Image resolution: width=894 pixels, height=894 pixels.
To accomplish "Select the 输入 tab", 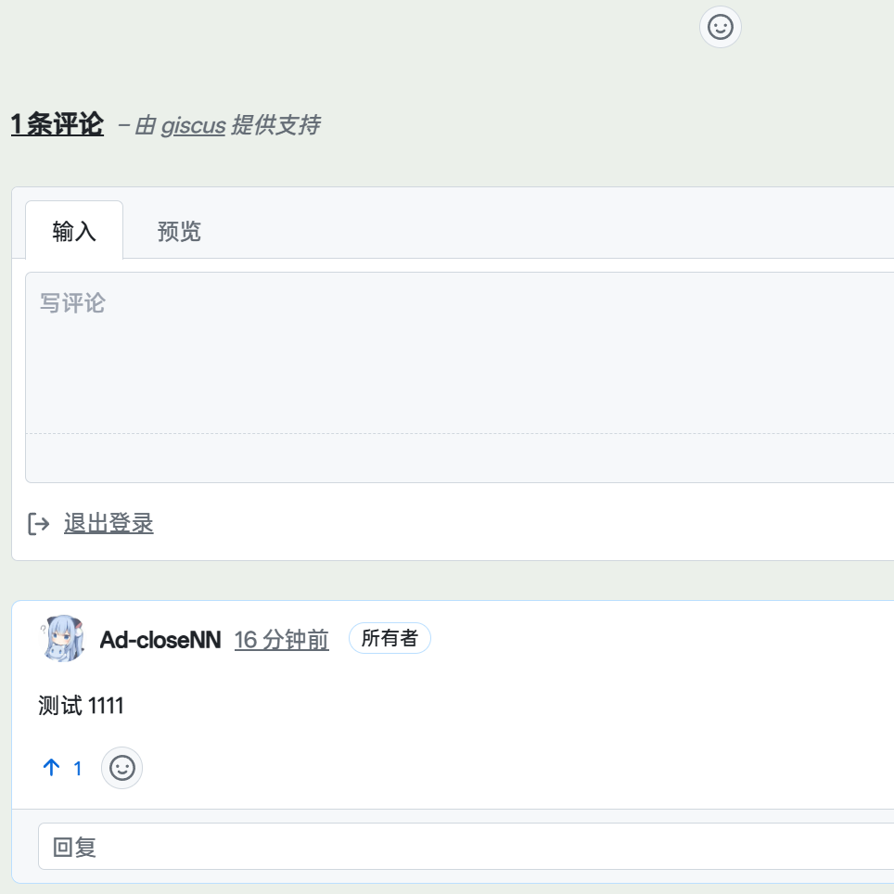I will [x=73, y=232].
